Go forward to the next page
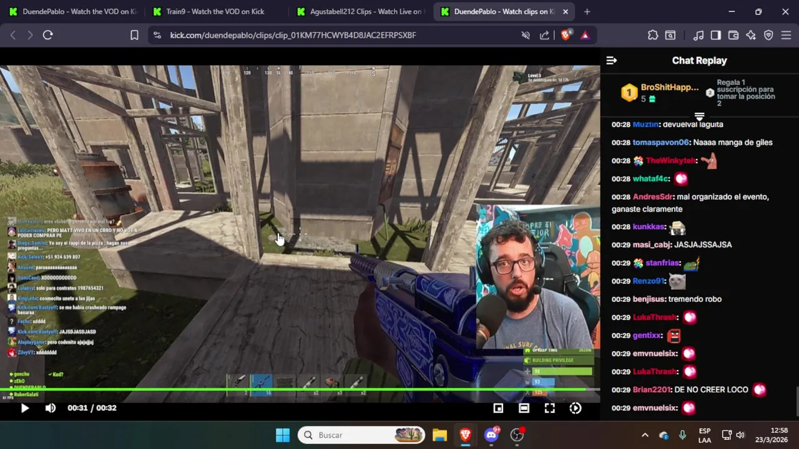 [30, 35]
